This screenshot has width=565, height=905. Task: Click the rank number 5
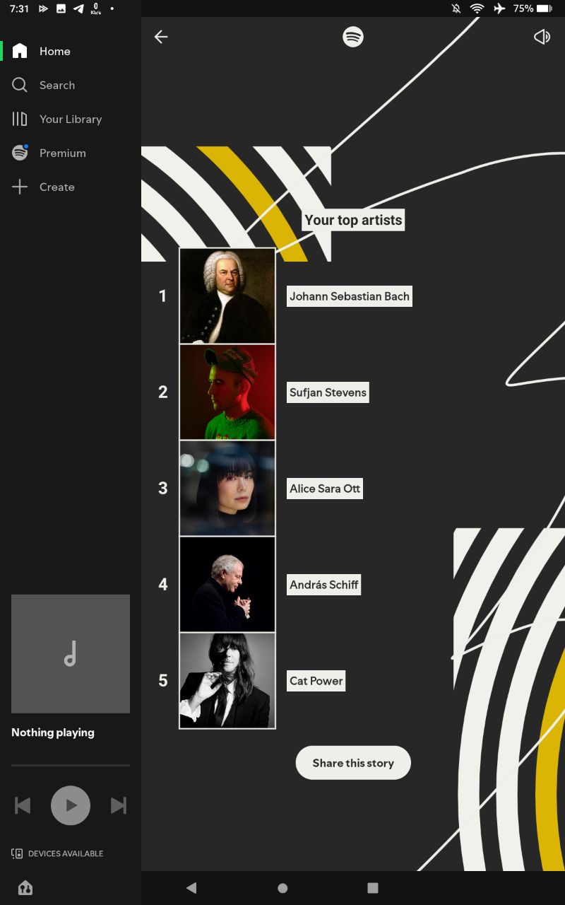pyautogui.click(x=163, y=681)
